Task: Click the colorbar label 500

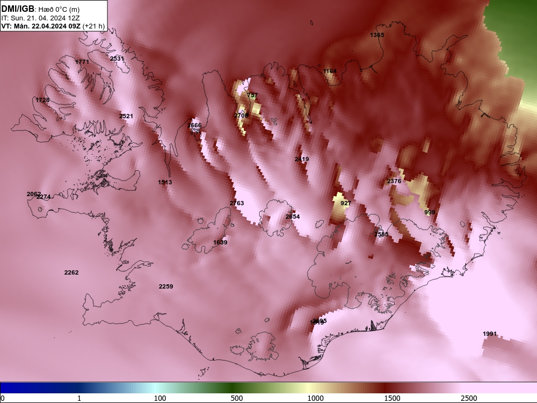Action: click(237, 398)
